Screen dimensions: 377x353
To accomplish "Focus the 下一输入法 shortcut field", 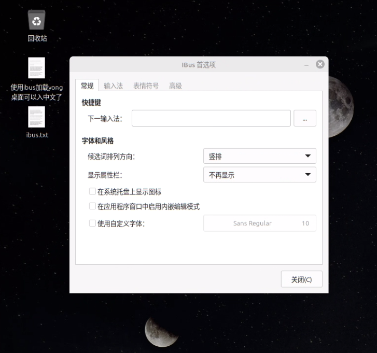I will click(x=211, y=118).
